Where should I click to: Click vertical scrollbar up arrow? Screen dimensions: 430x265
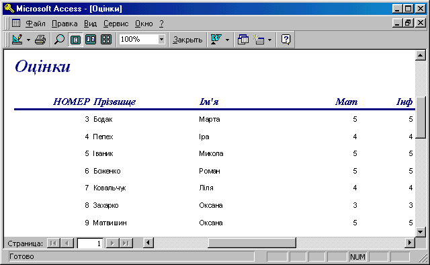420,55
